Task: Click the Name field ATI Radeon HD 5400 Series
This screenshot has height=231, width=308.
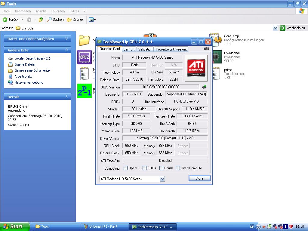Action: click(x=152, y=57)
